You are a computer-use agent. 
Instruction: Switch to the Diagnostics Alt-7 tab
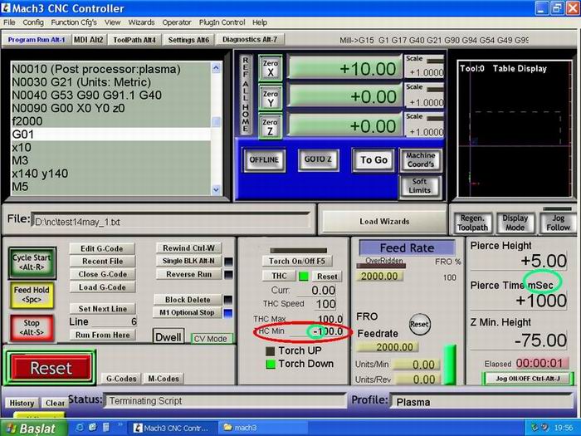click(250, 39)
